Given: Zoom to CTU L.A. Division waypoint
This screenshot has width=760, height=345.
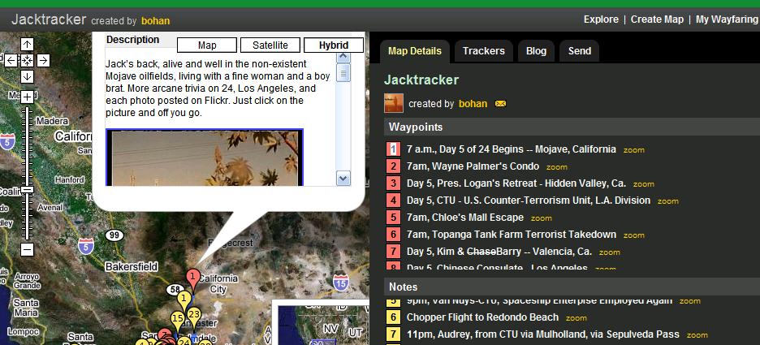Looking at the screenshot, I should pyautogui.click(x=668, y=201).
